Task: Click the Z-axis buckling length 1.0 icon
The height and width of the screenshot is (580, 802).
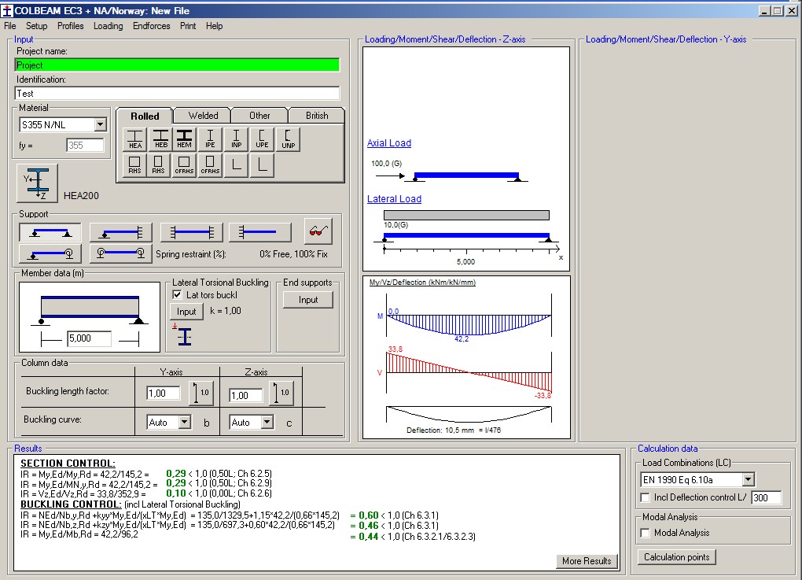Action: [281, 393]
